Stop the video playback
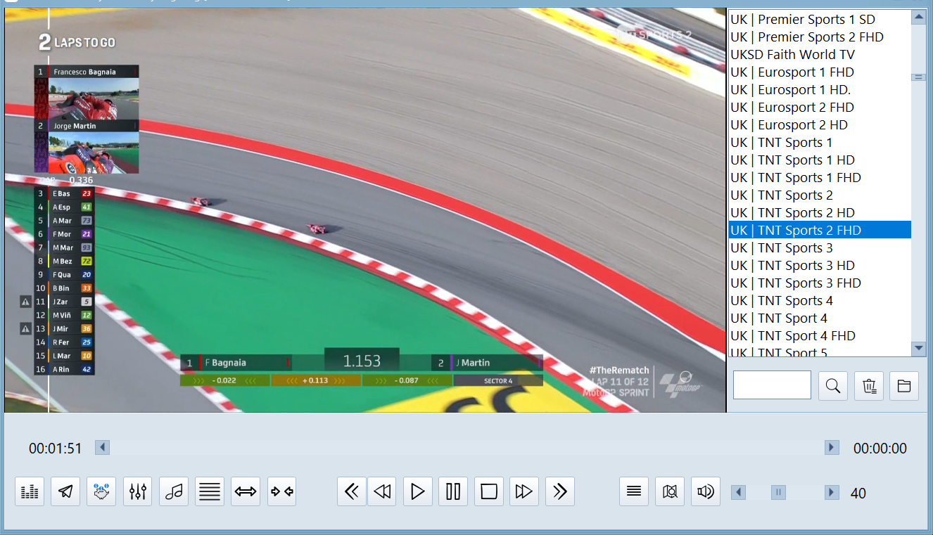933x535 pixels. 489,491
